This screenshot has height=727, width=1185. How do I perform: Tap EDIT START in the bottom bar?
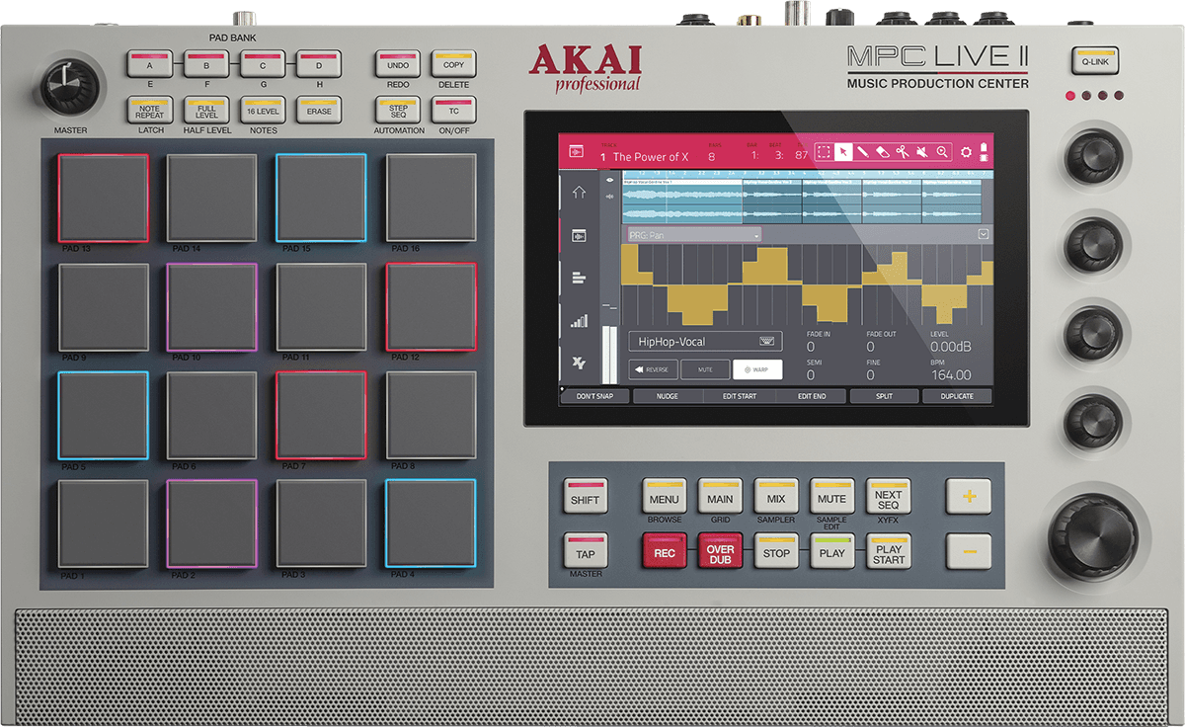[x=740, y=396]
